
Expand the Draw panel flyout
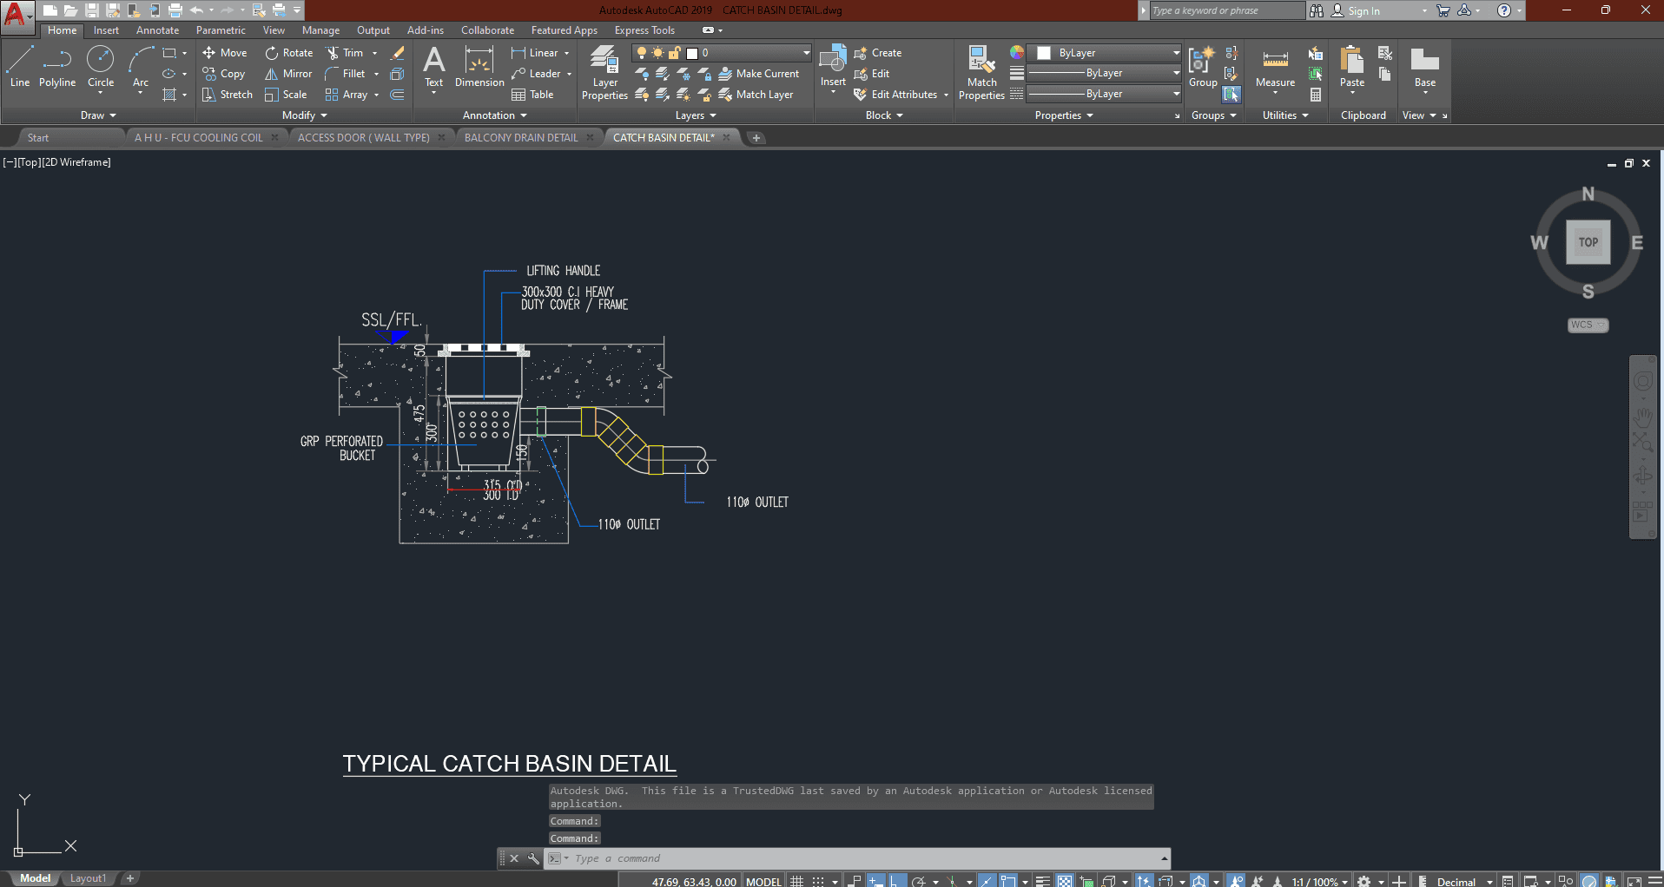98,115
